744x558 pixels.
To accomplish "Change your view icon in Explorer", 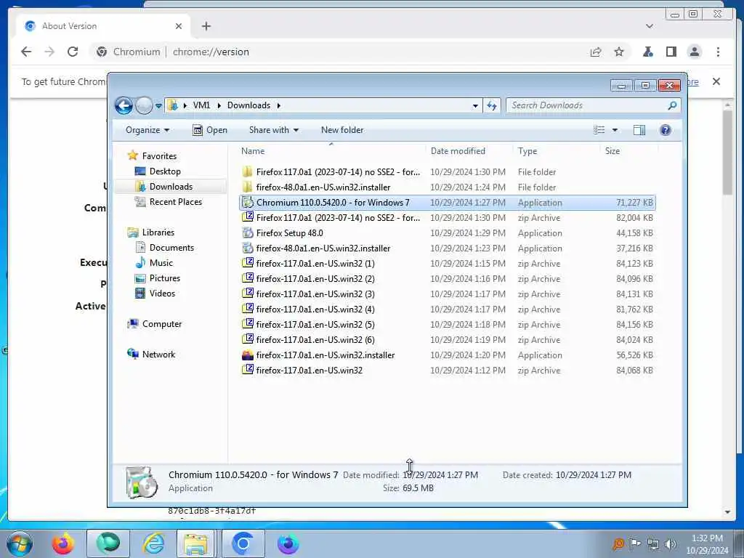I will point(599,130).
